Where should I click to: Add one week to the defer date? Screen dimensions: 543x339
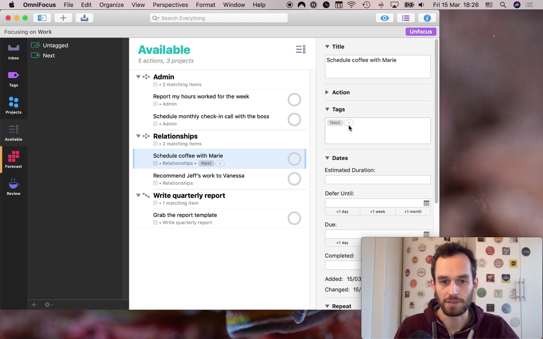[377, 211]
